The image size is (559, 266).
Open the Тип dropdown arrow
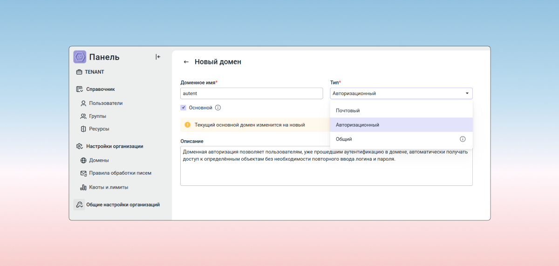click(467, 94)
